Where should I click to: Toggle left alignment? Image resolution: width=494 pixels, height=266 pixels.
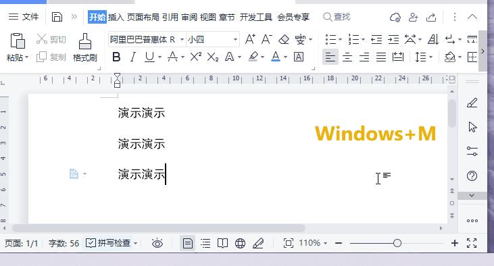pyautogui.click(x=330, y=57)
